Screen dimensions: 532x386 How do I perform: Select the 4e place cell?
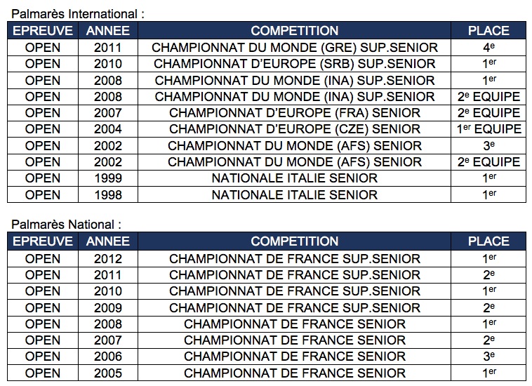488,48
